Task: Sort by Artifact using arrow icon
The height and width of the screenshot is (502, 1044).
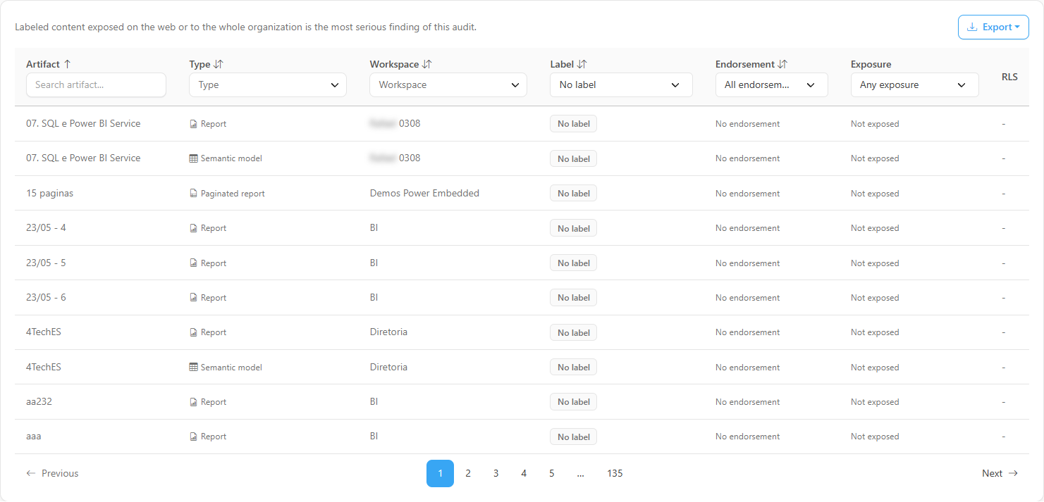Action: (68, 64)
